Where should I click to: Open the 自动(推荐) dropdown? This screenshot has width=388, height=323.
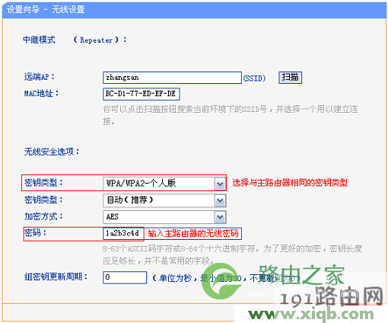point(164,200)
